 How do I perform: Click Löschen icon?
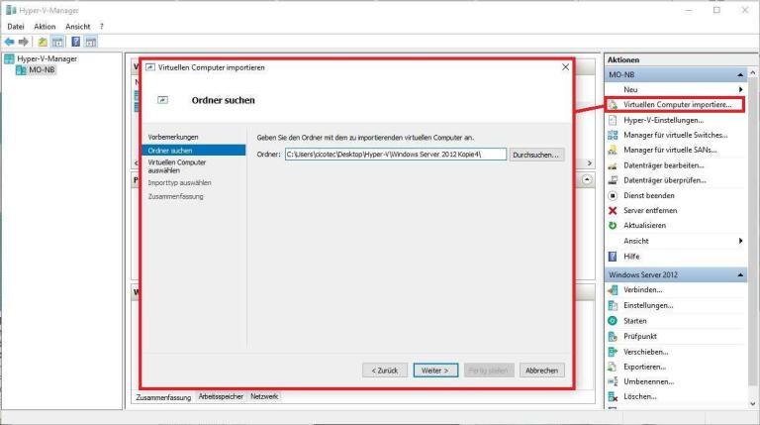pos(614,397)
